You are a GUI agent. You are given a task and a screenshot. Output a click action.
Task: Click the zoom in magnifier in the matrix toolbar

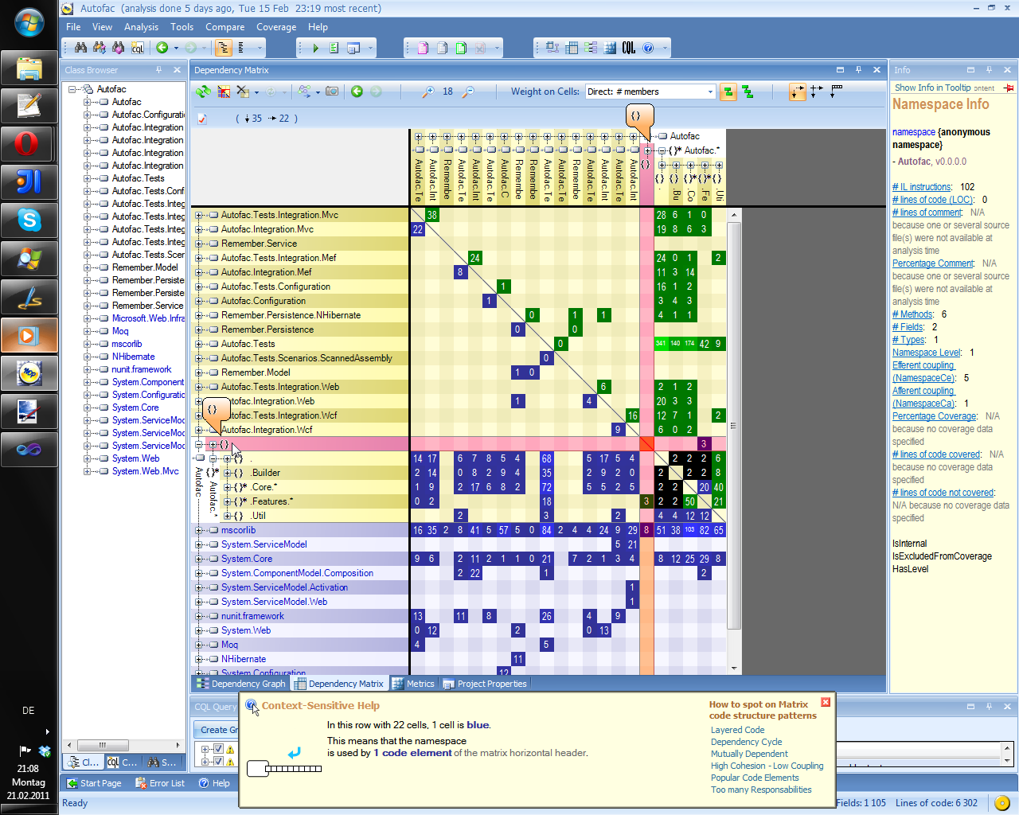click(428, 92)
